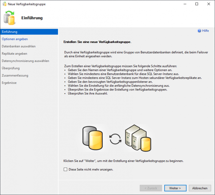Screen dimensions: 215x195
Task: Open the Hilfe link
Action: click(x=205, y=31)
